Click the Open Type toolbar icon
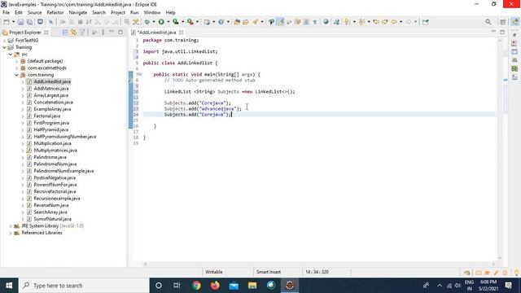 237,22
